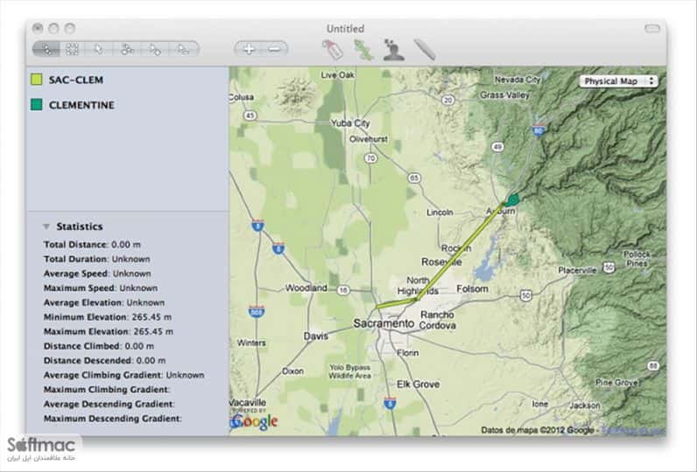Click the Google logo link on map

click(x=255, y=421)
